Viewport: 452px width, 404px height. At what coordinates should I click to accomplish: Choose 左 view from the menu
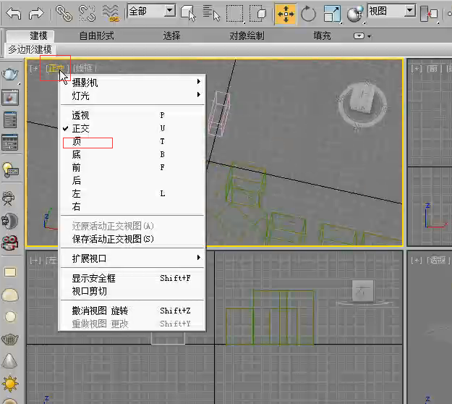click(132, 193)
